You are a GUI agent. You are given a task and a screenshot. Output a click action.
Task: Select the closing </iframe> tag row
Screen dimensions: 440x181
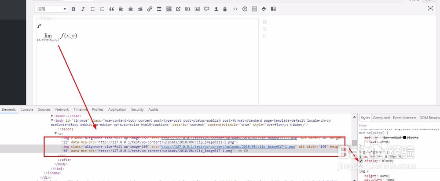pyautogui.click(x=52, y=173)
